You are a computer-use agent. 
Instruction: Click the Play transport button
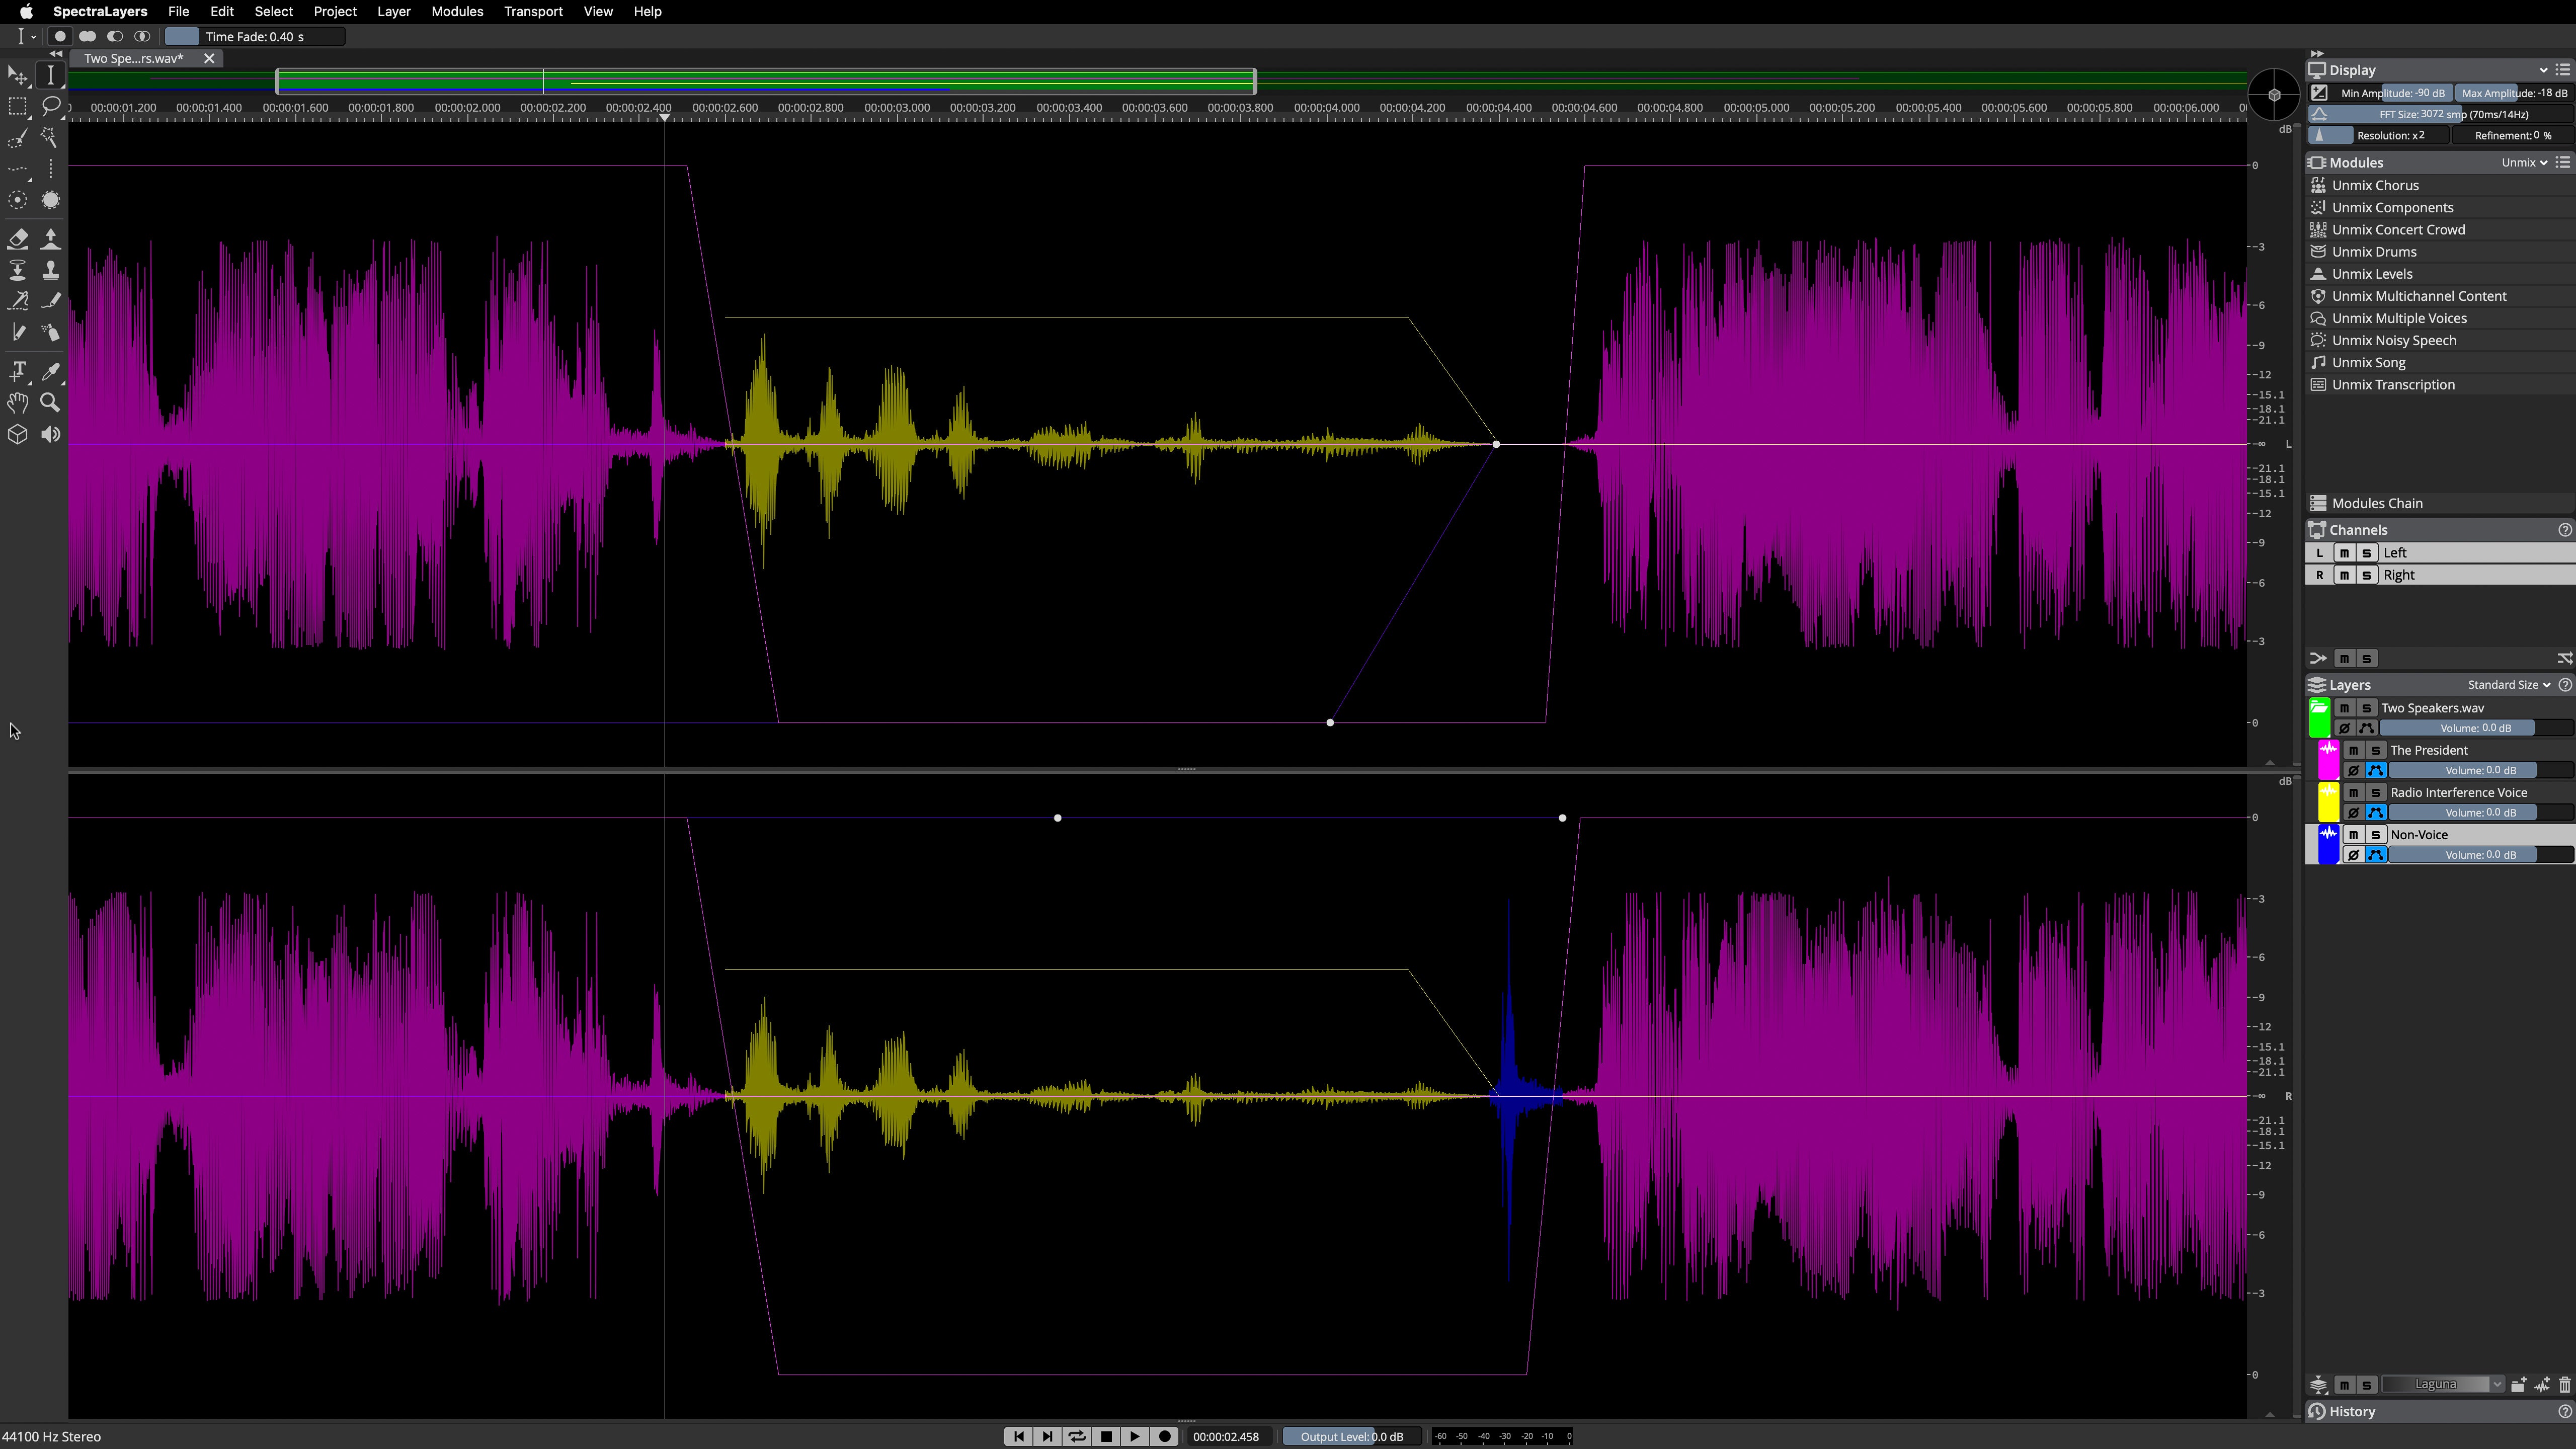point(1135,1436)
